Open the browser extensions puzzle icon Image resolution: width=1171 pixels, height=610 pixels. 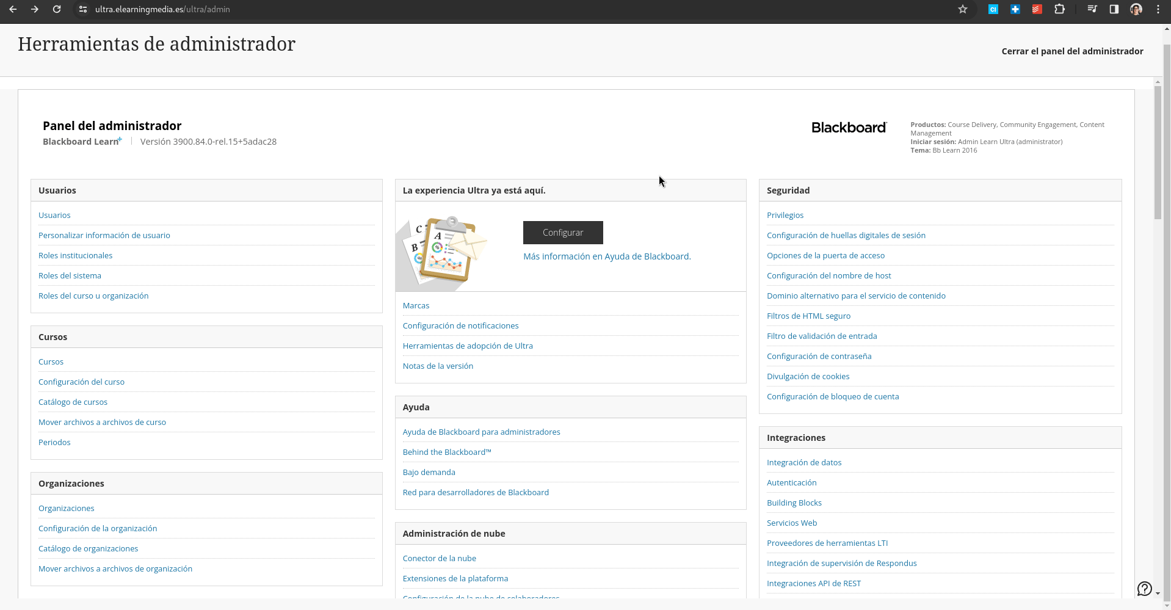click(x=1060, y=9)
